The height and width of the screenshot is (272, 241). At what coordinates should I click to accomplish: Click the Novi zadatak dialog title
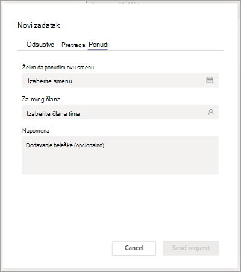pyautogui.click(x=39, y=25)
